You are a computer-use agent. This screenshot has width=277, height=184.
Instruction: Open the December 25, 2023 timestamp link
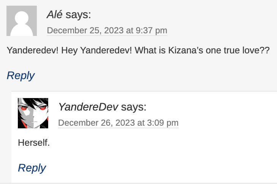point(107,31)
